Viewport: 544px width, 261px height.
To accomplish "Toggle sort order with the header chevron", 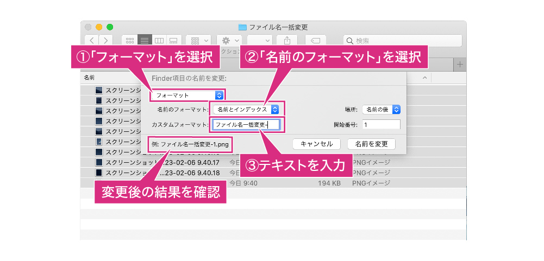I will (424, 78).
